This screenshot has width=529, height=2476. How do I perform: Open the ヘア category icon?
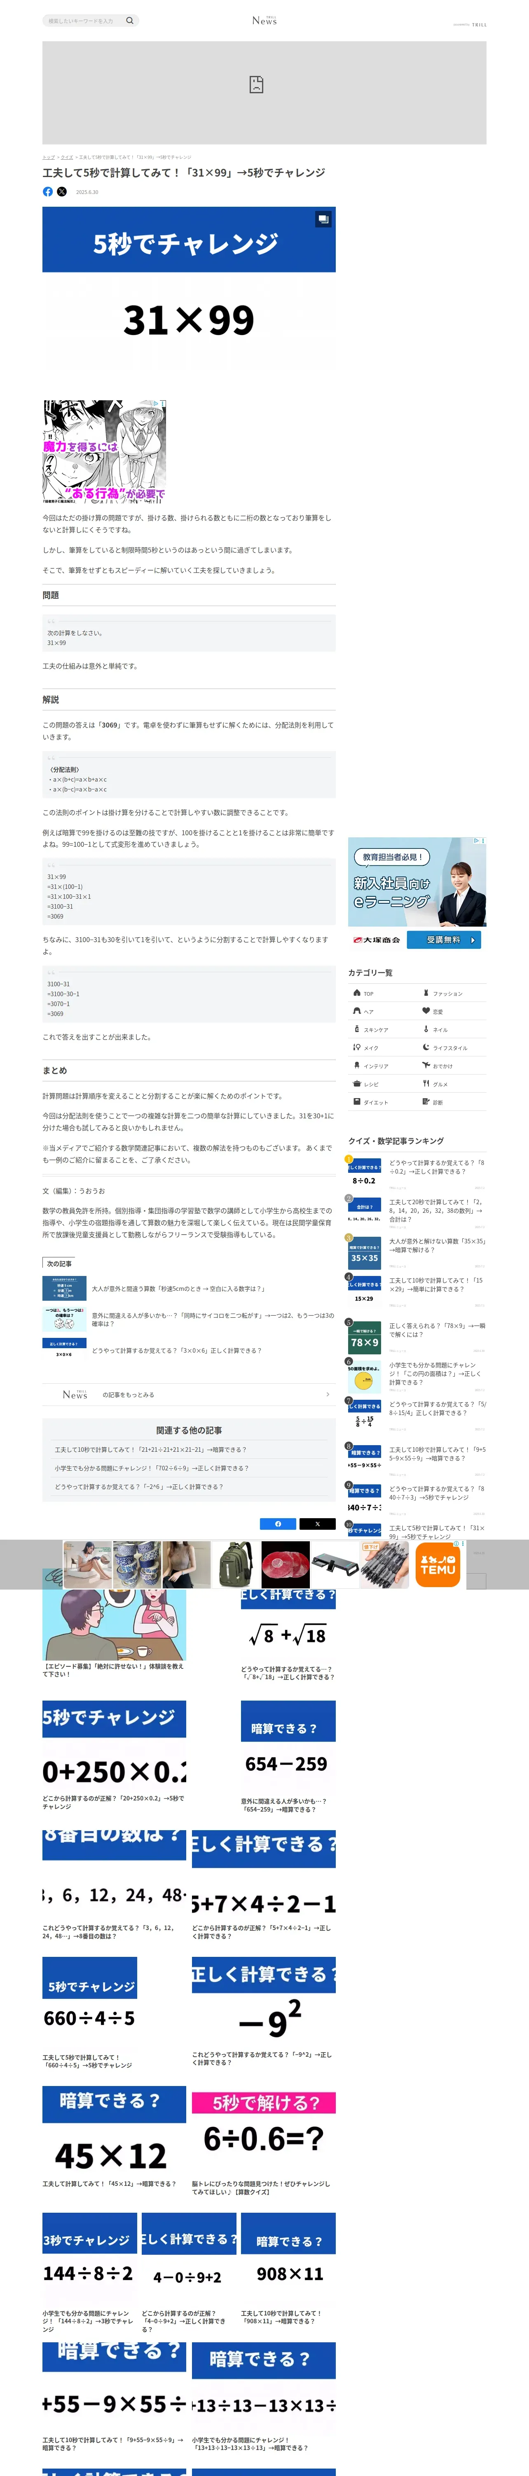pos(357,1010)
